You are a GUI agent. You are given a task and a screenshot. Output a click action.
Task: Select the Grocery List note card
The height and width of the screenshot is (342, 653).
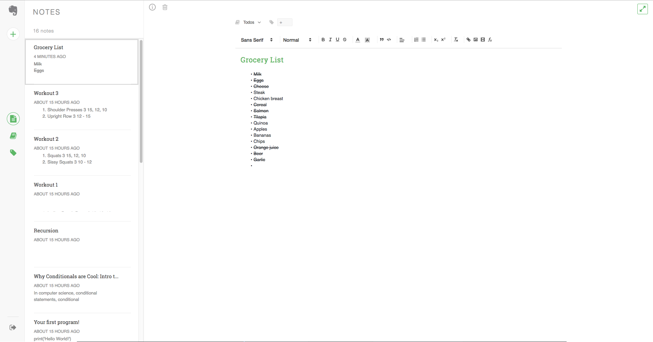pyautogui.click(x=82, y=62)
